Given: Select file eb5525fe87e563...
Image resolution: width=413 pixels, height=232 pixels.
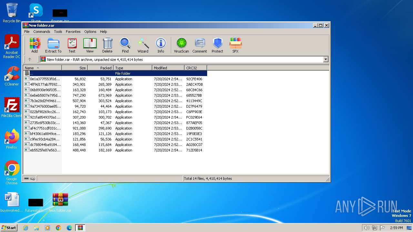Looking at the screenshot, I should pos(115,150).
